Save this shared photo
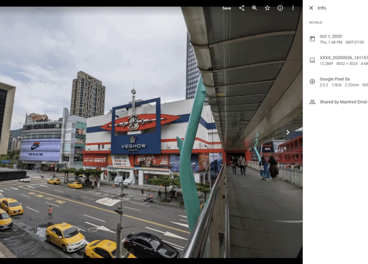Viewport: 368px width, 264px height. (227, 8)
